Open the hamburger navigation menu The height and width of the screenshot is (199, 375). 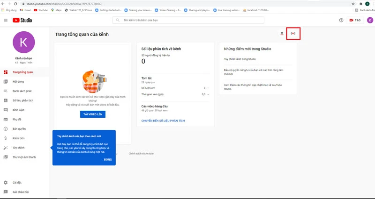point(6,20)
